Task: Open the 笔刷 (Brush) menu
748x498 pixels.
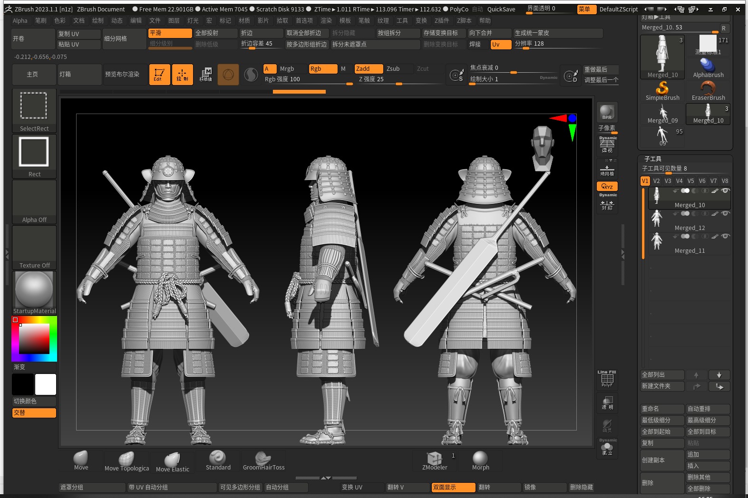Action: [x=41, y=20]
